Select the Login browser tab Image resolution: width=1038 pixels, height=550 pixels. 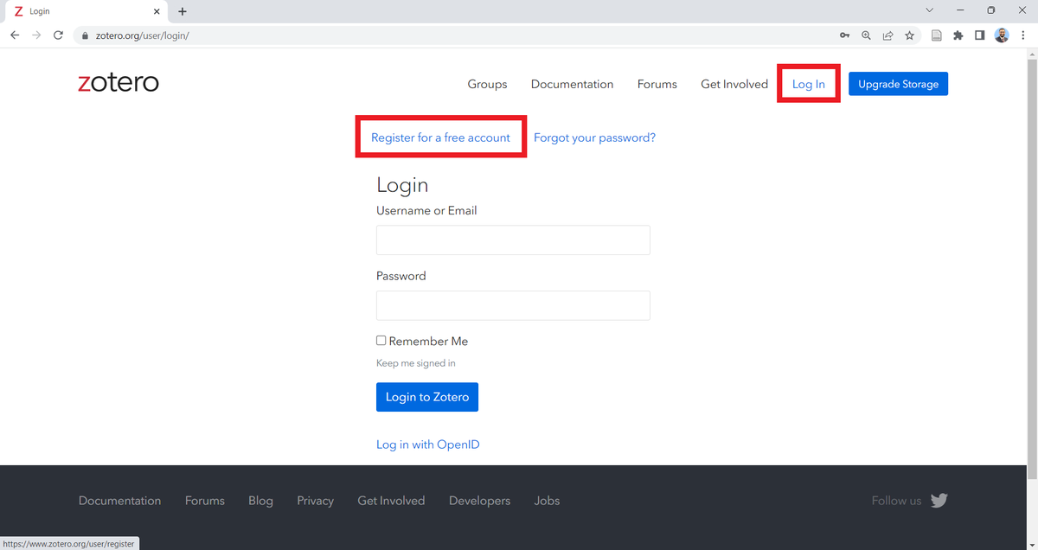pos(86,11)
